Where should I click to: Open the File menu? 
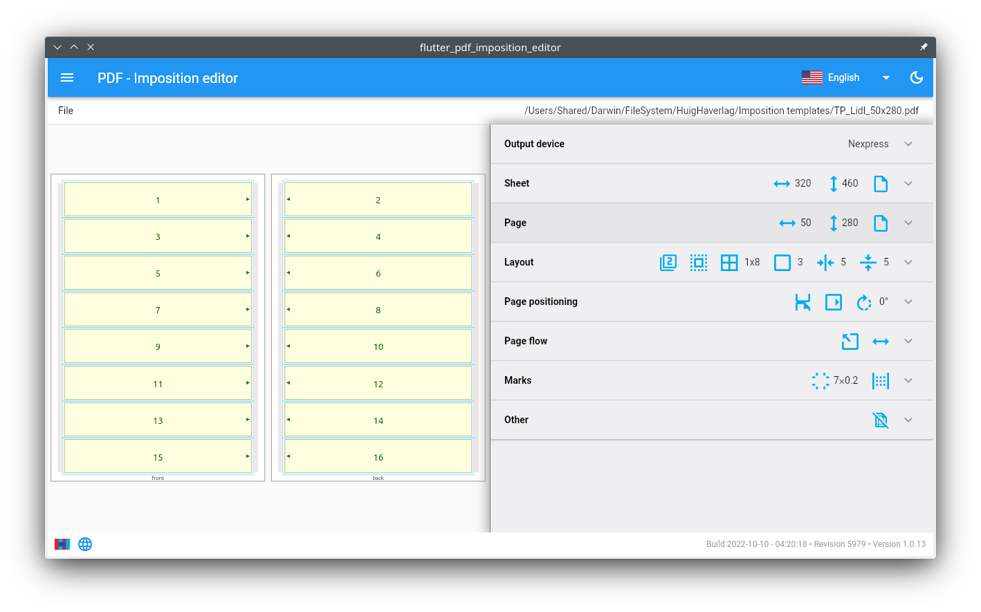coord(66,111)
